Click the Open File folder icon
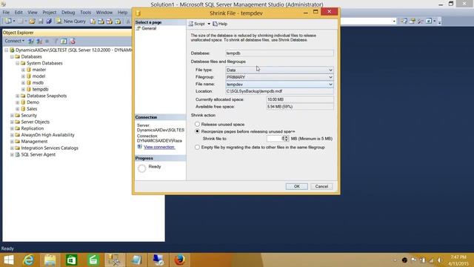474x267 pixels. click(x=32, y=22)
